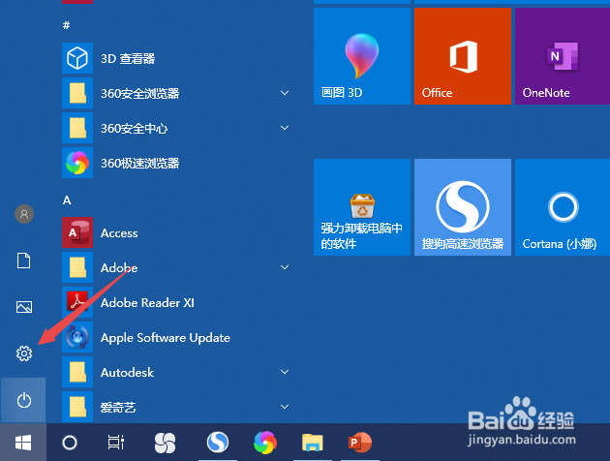The image size is (610, 461).
Task: Launch 360极速浏览器 from the app list
Action: pyautogui.click(x=77, y=163)
